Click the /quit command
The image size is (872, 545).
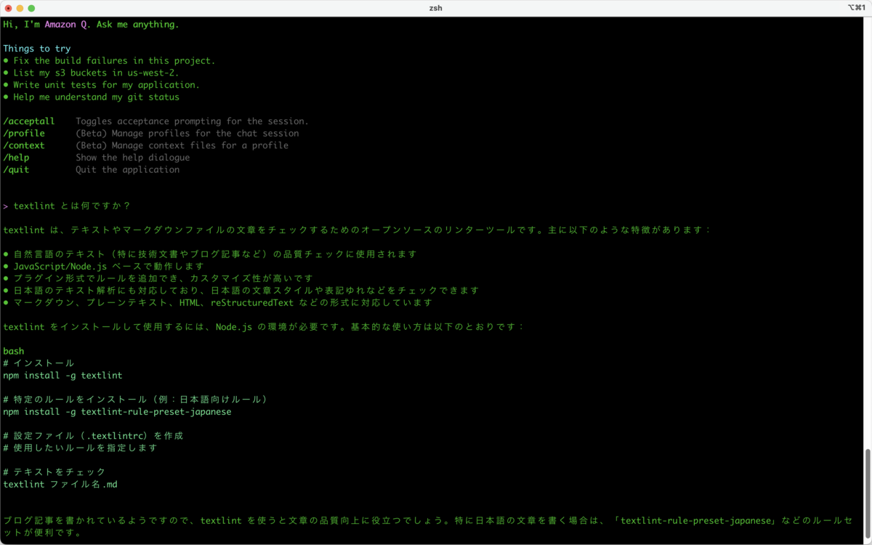(16, 169)
